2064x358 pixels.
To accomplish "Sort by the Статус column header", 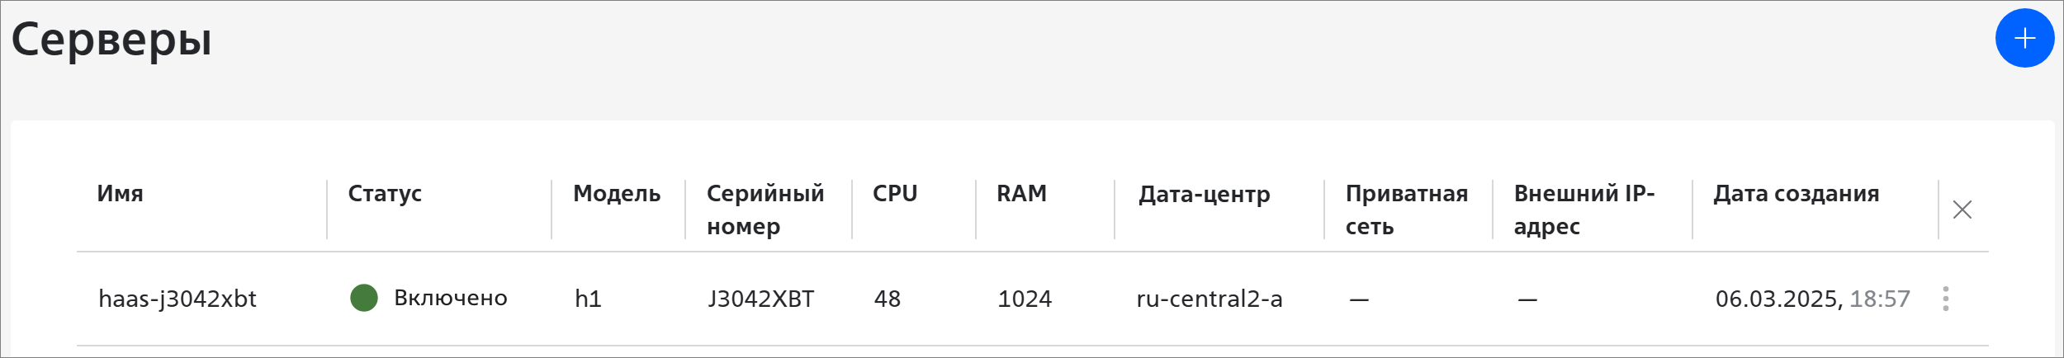I will pyautogui.click(x=385, y=193).
